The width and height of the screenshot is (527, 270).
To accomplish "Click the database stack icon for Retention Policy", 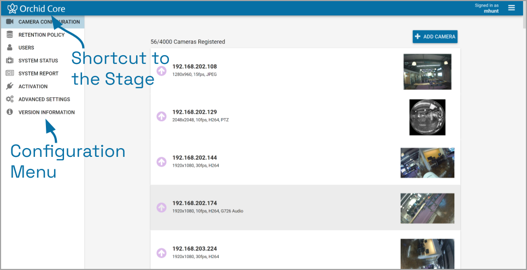I will pos(10,34).
